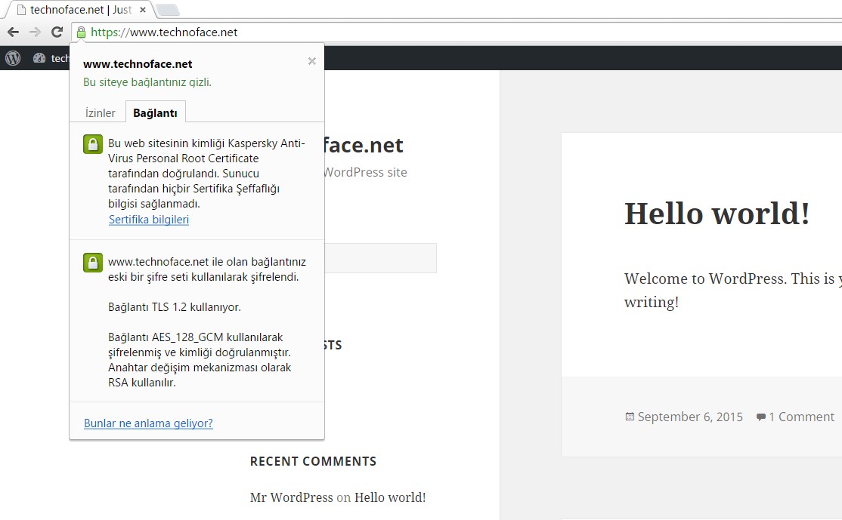Open a new browser tab
This screenshot has width=842, height=520.
168,10
